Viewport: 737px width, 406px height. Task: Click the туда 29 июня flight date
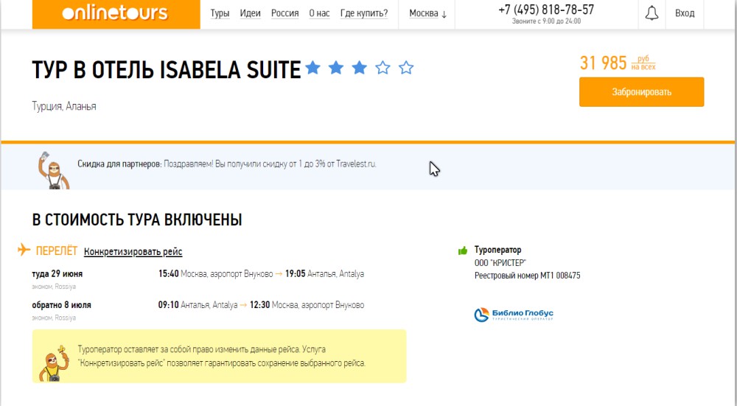57,273
